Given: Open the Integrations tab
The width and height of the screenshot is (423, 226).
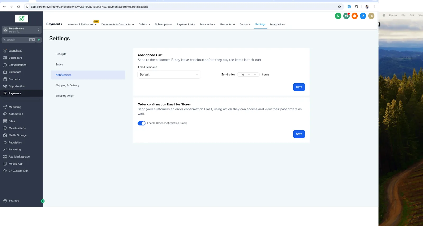Looking at the screenshot, I should pos(278,24).
